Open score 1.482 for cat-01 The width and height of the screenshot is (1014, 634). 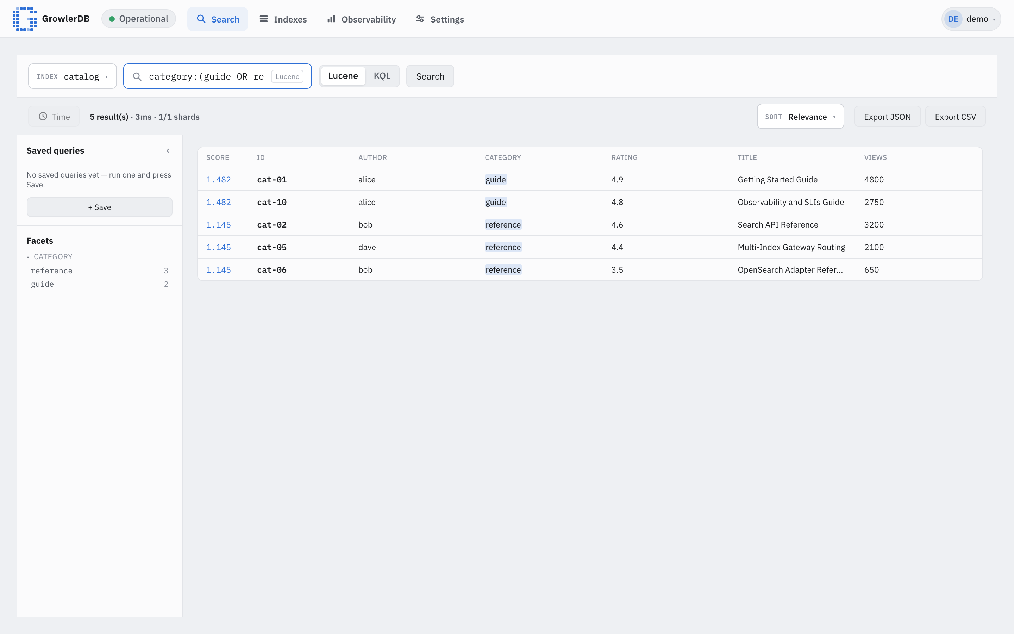click(218, 180)
